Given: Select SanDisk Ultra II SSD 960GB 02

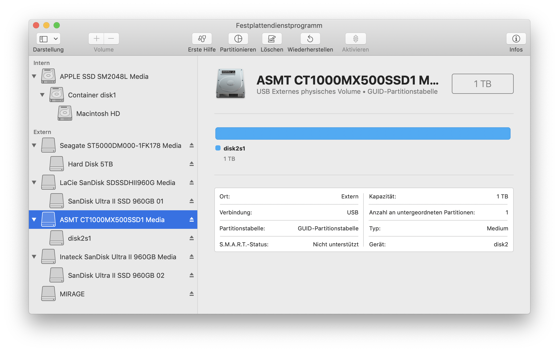Looking at the screenshot, I should coord(113,275).
